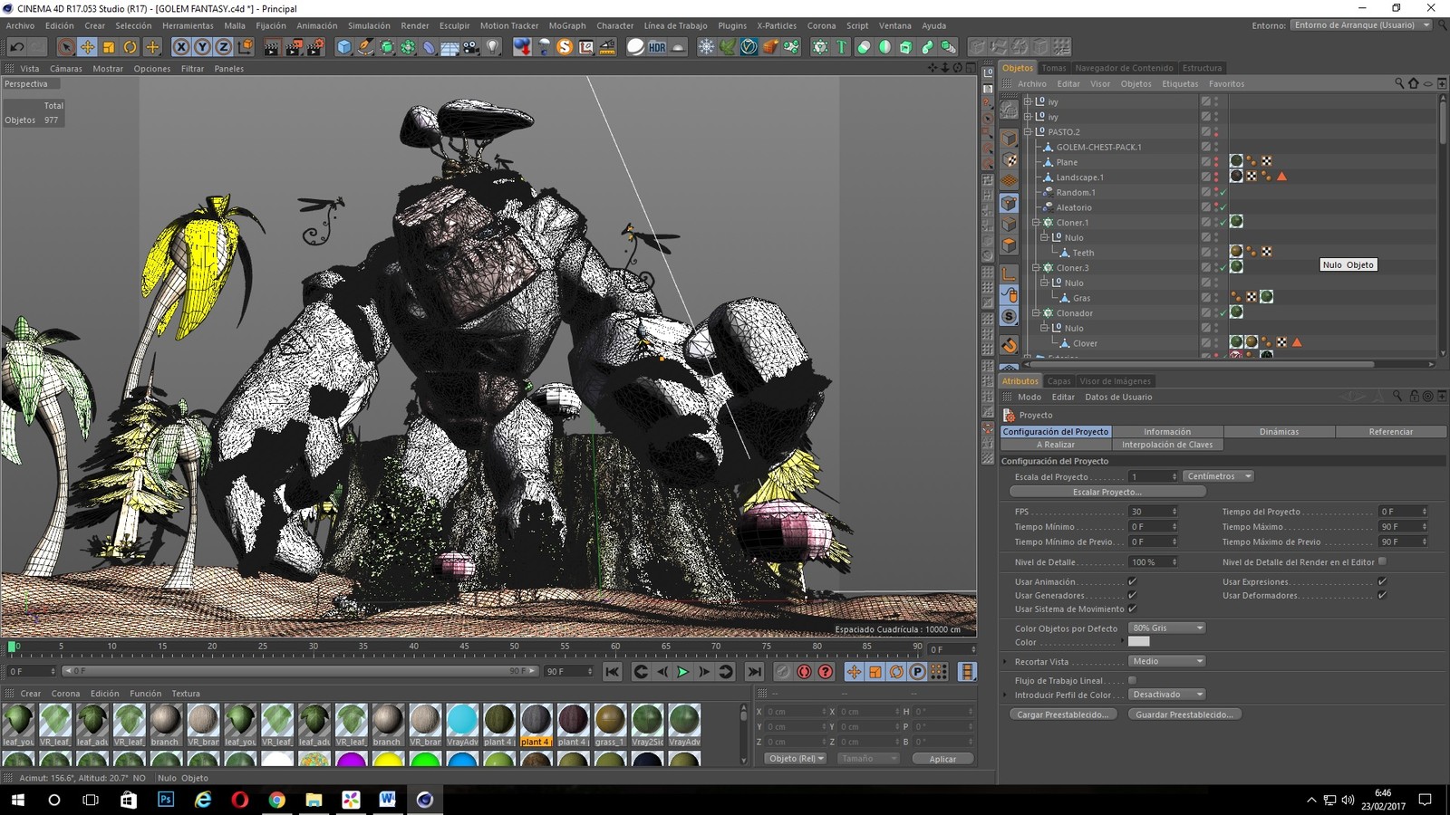Open the Centímetros unit dropdown

coord(1218,476)
